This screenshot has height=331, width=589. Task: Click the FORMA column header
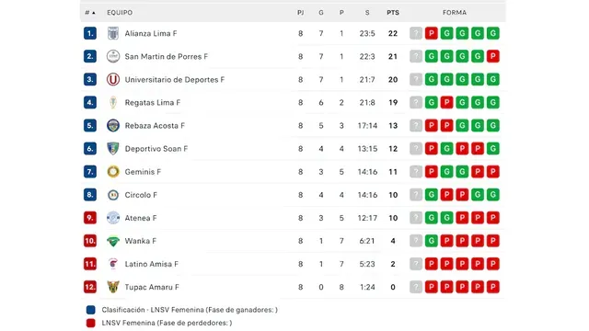click(x=455, y=13)
